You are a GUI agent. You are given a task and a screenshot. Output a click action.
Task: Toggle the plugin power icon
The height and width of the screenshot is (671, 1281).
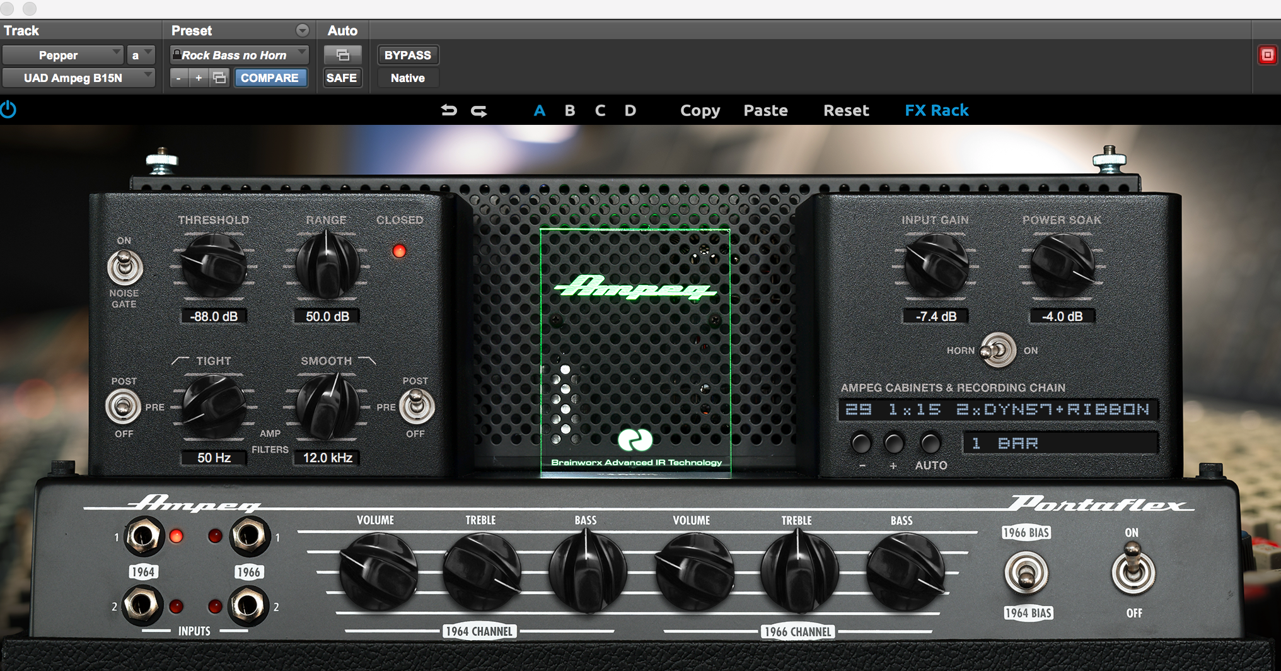[x=8, y=110]
